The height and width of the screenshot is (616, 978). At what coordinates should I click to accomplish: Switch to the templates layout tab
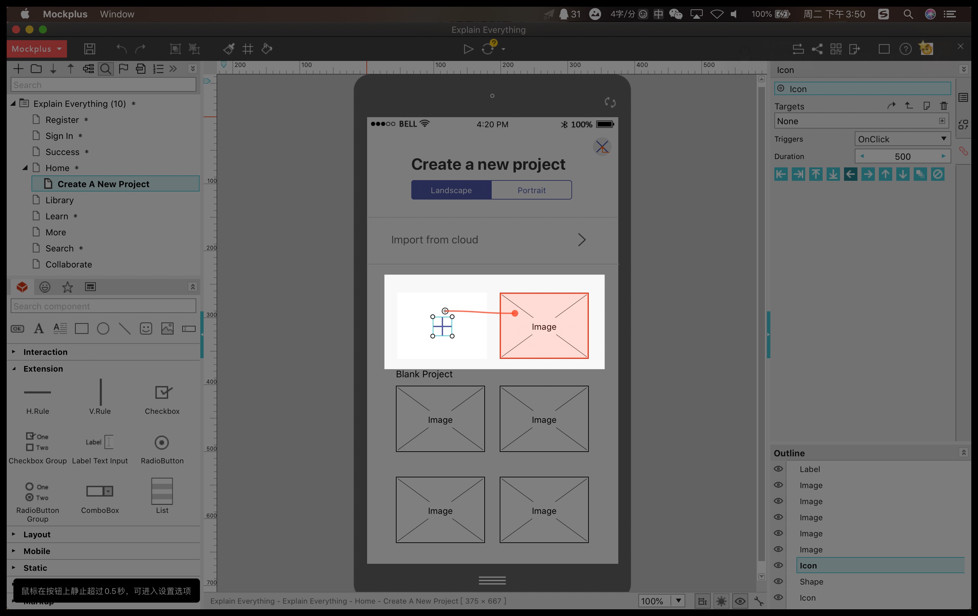pos(90,287)
